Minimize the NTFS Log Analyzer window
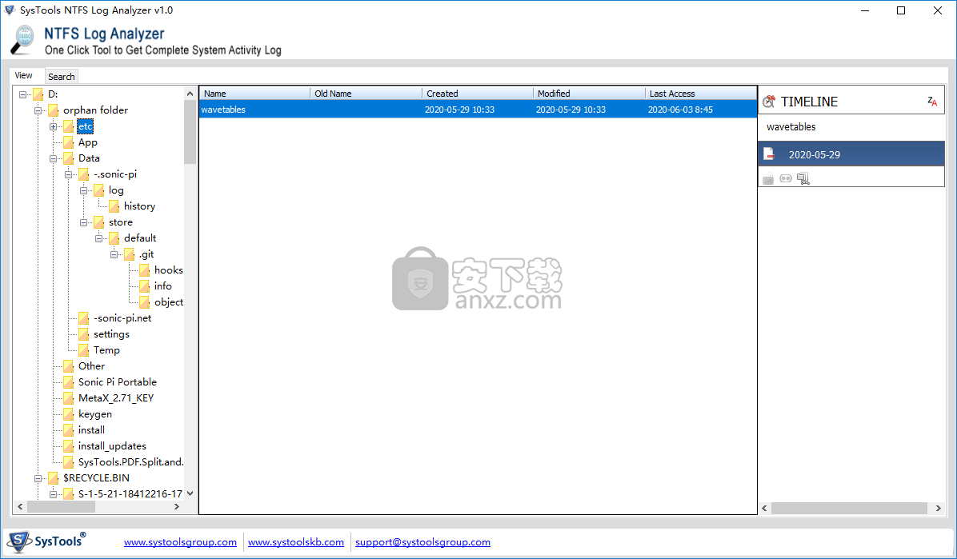Viewport: 957px width, 559px height. click(865, 10)
